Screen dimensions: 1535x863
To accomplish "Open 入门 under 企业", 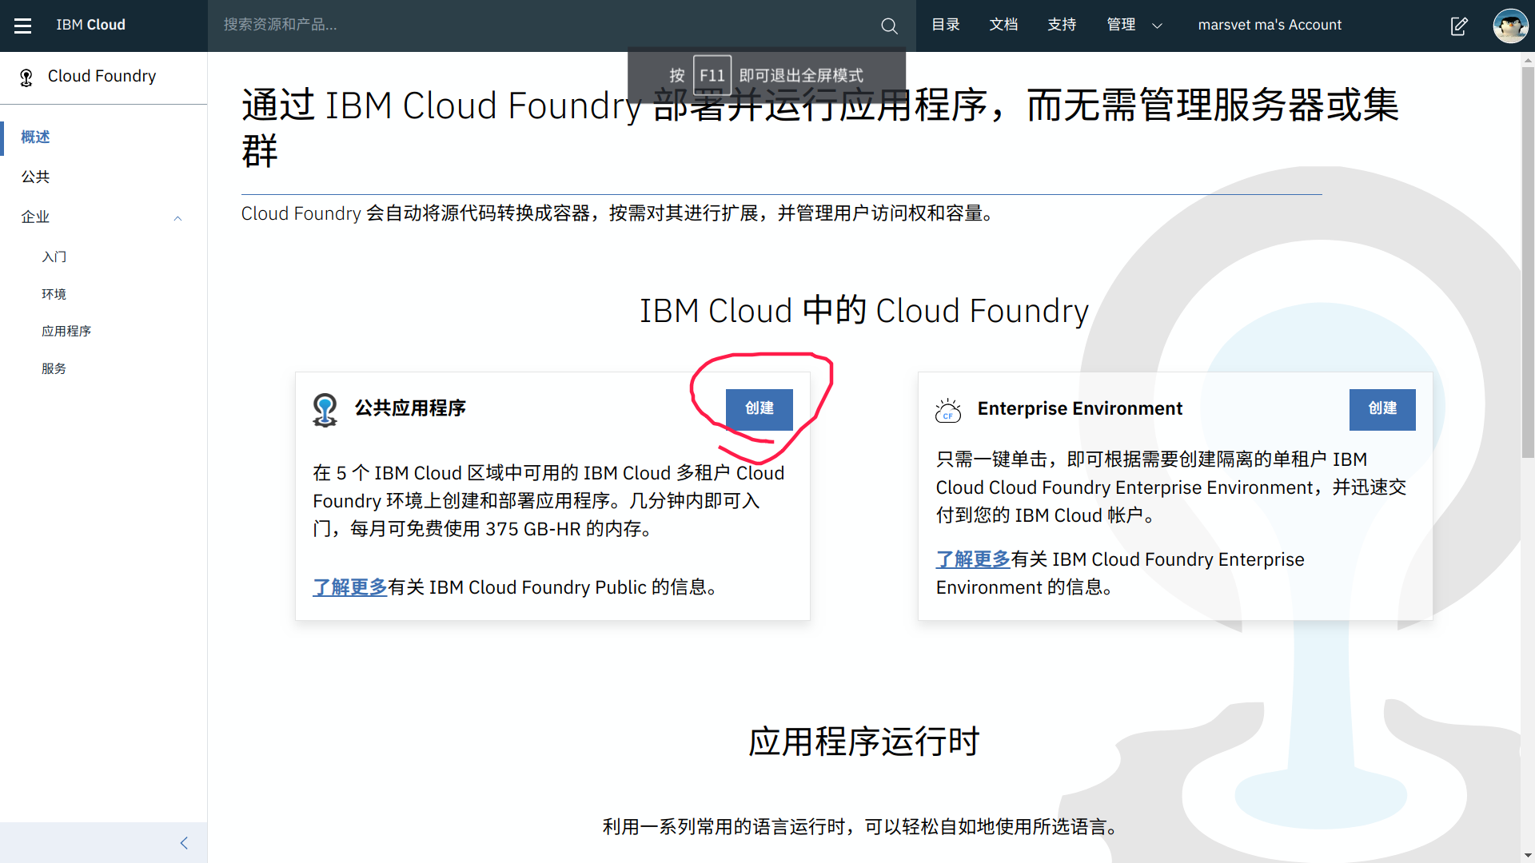I will [54, 257].
